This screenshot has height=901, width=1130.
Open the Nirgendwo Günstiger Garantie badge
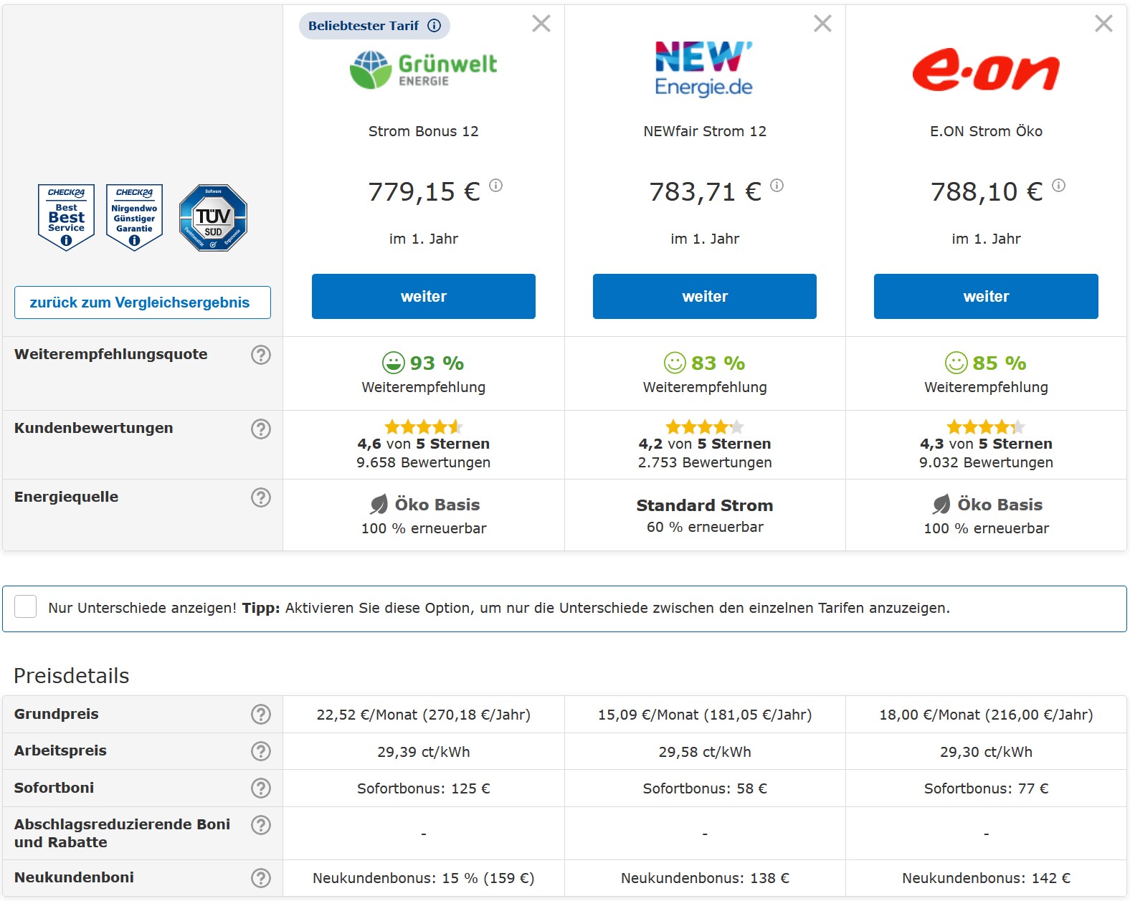134,217
